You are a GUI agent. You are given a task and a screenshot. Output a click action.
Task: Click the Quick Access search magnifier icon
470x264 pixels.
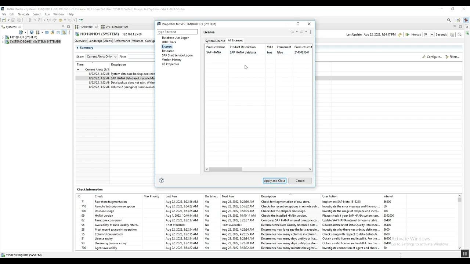click(449, 20)
